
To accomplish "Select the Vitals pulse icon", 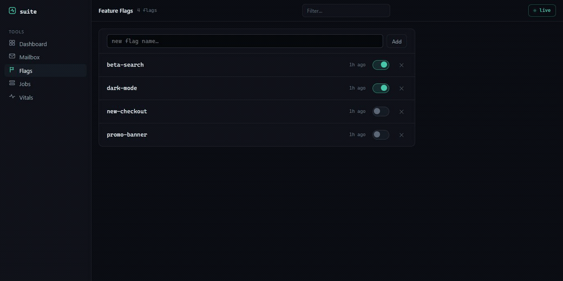I will point(12,96).
